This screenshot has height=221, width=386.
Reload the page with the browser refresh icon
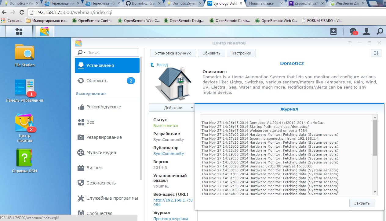[22, 13]
